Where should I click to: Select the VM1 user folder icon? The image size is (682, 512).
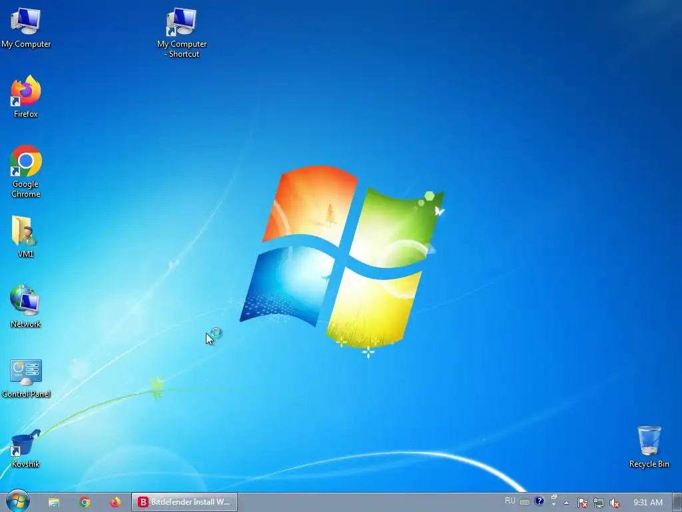pyautogui.click(x=26, y=237)
